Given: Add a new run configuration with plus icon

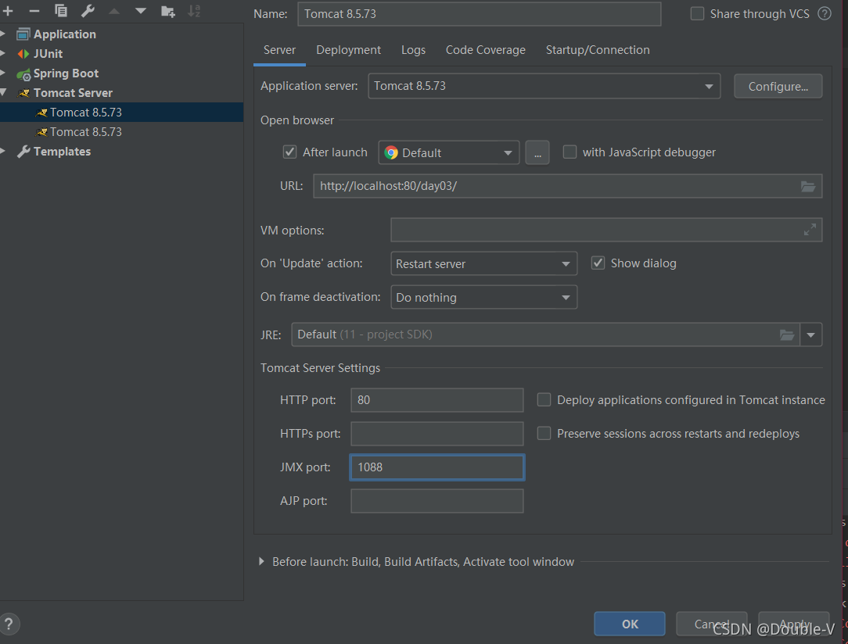Looking at the screenshot, I should pos(8,11).
